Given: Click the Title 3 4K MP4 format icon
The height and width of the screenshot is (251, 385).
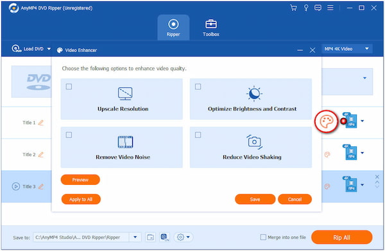Looking at the screenshot, I should tap(350, 184).
